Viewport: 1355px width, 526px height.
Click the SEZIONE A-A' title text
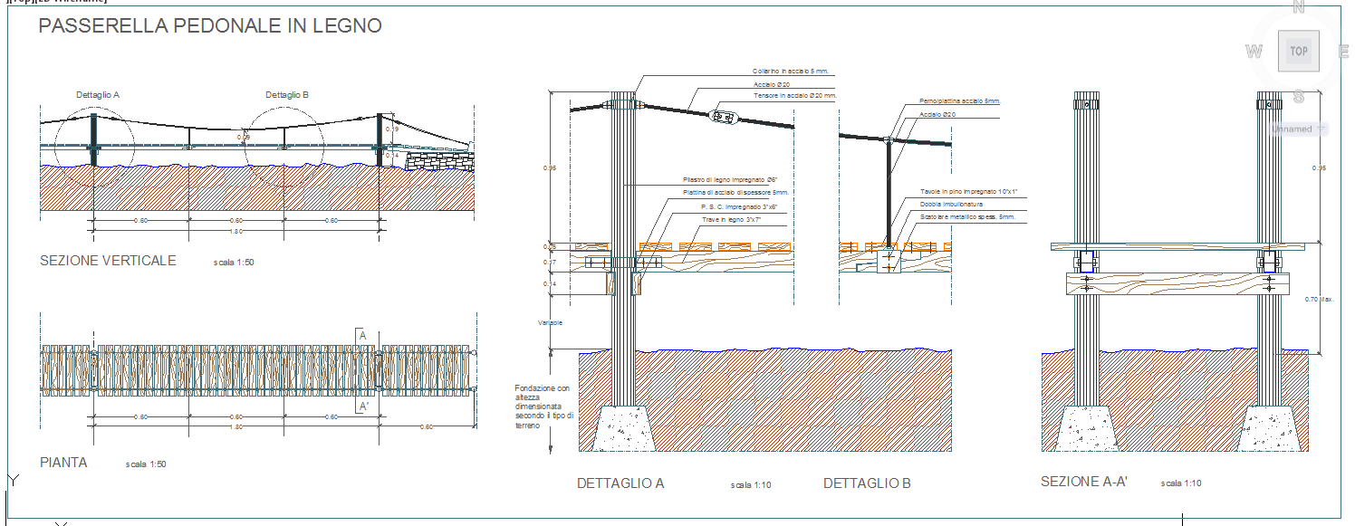(1083, 482)
